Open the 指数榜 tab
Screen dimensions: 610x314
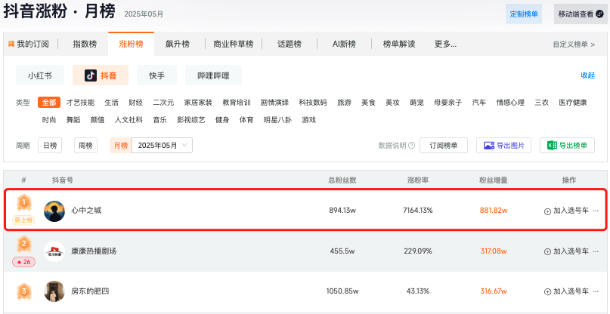coord(85,44)
